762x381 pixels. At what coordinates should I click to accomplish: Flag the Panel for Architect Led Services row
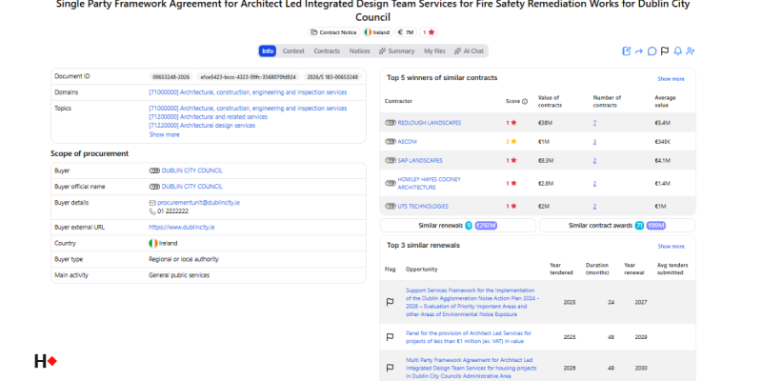point(390,337)
